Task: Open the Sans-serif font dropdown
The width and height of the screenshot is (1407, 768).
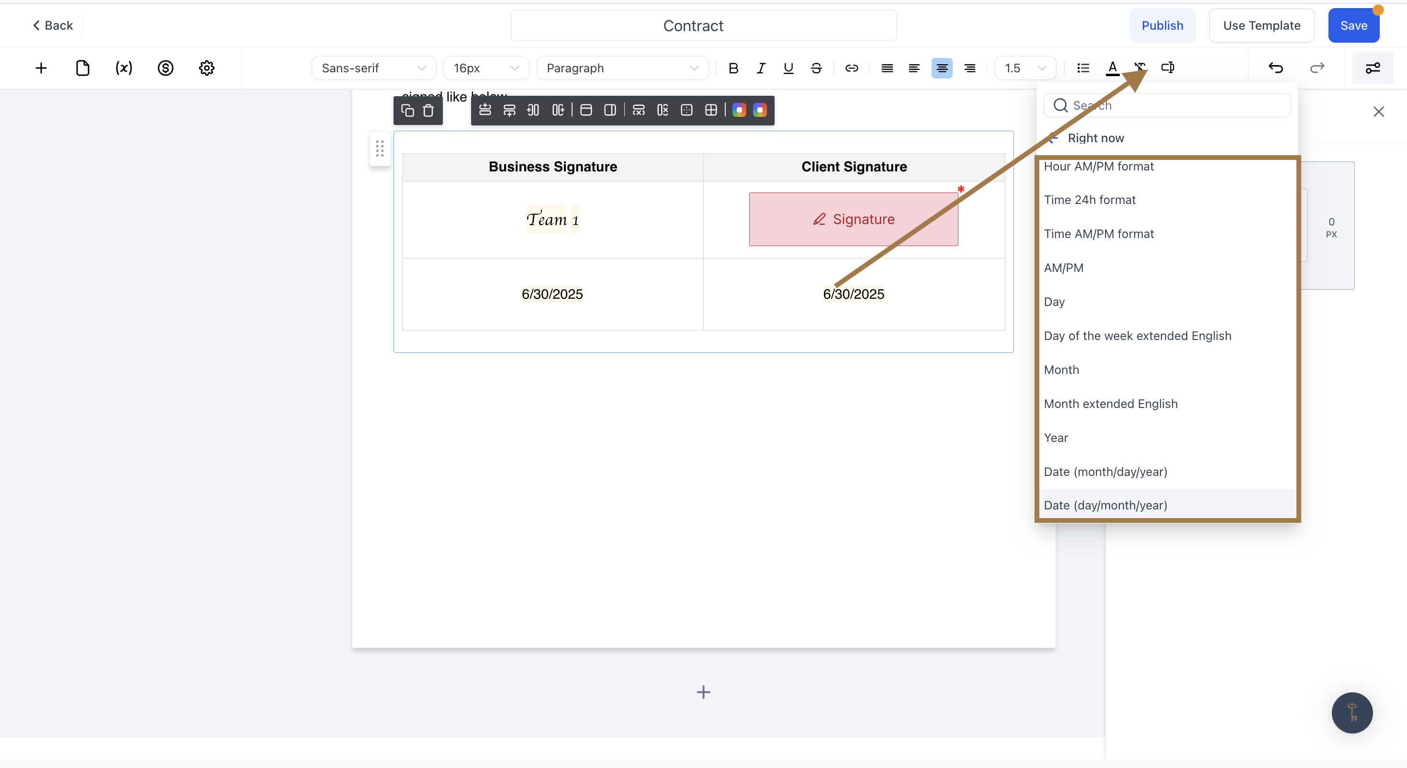Action: point(373,68)
